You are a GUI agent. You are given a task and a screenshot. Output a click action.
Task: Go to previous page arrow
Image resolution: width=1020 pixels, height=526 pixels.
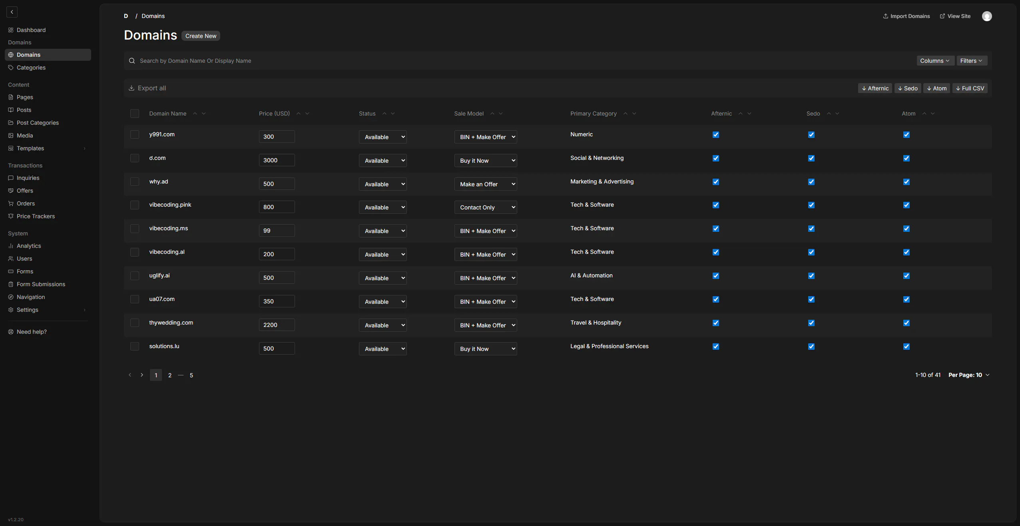pos(130,375)
